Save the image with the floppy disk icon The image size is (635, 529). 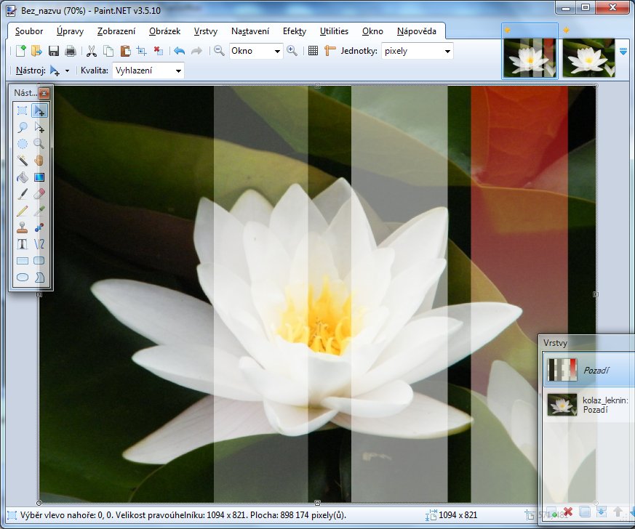pos(53,51)
